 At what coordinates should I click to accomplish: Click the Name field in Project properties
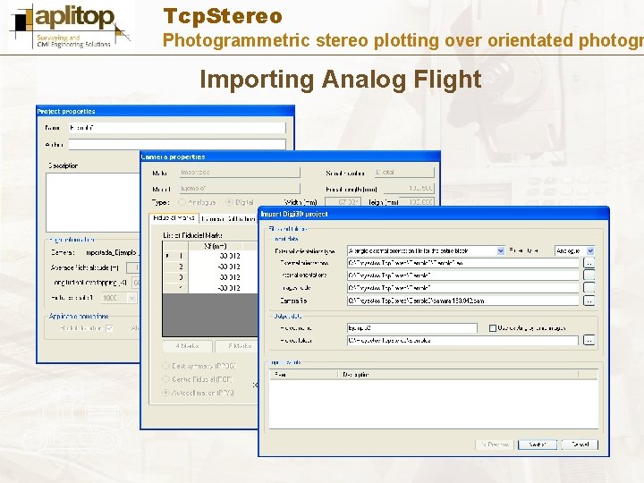(176, 128)
